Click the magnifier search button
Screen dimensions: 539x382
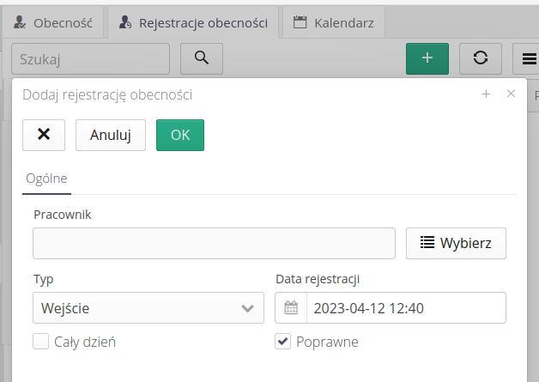[202, 58]
